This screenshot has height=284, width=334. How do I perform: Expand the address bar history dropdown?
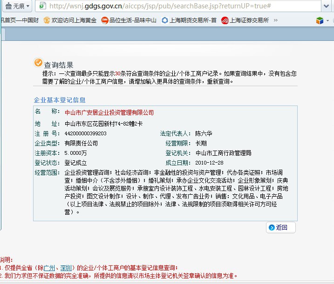(326, 6)
